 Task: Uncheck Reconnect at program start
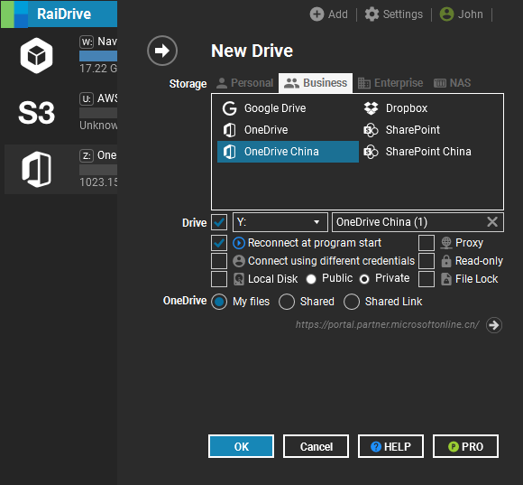coord(219,243)
